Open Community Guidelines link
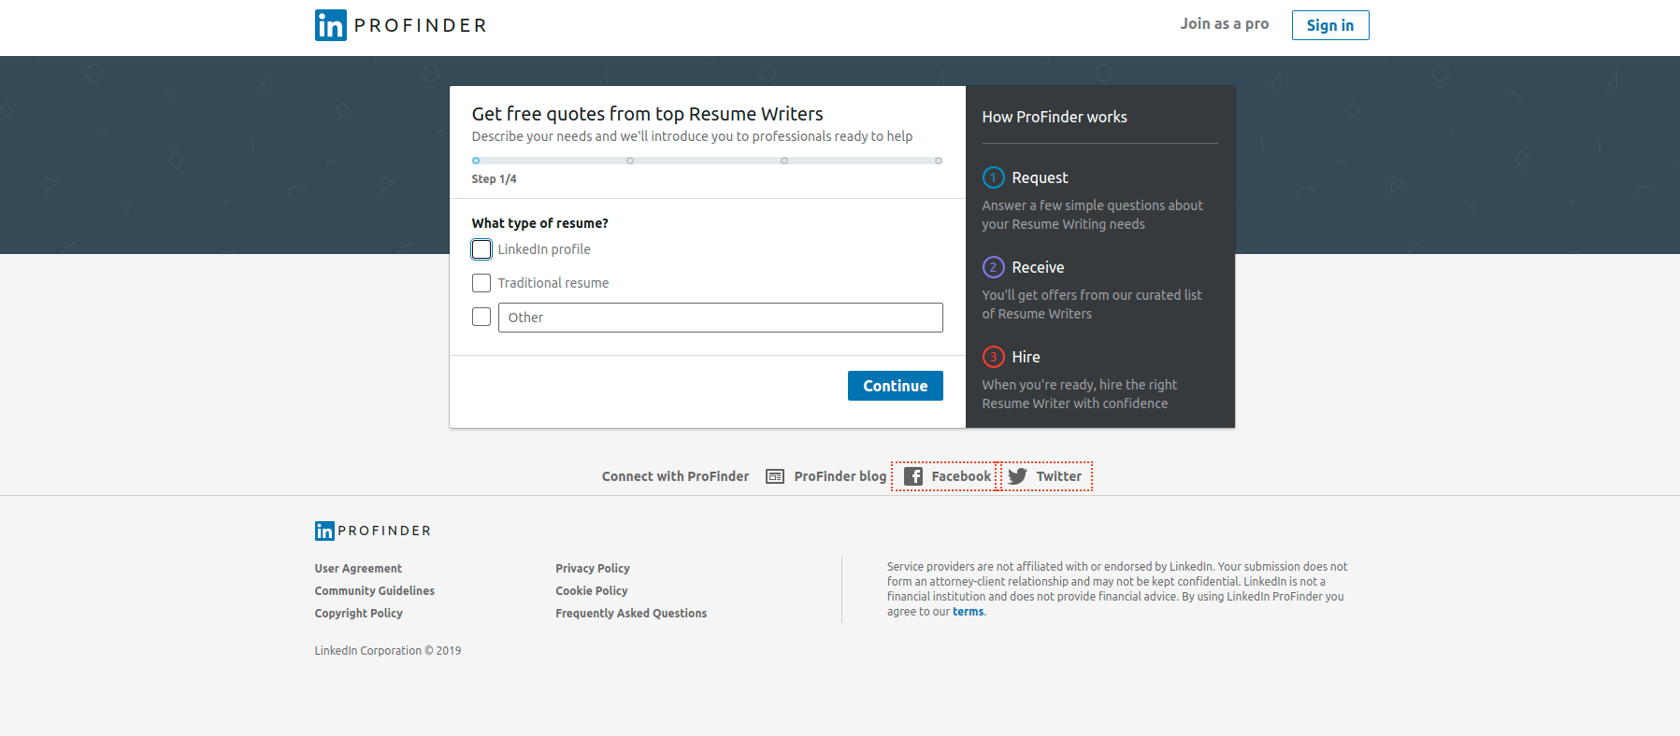 375,591
